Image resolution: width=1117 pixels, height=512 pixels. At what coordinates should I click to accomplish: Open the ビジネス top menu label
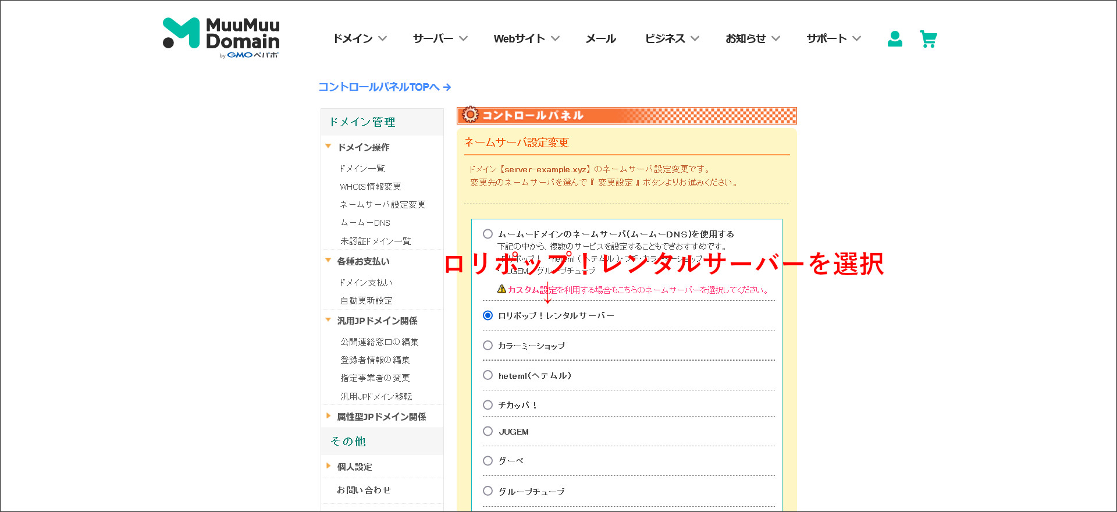pyautogui.click(x=664, y=38)
